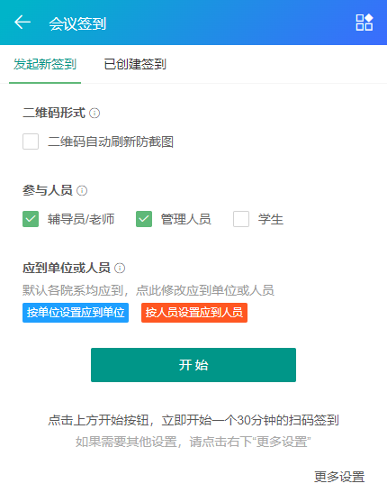Click 按单位设置应到单位 blue button

click(x=76, y=313)
